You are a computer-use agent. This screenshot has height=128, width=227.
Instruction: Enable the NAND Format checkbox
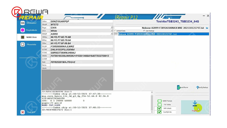(159, 101)
